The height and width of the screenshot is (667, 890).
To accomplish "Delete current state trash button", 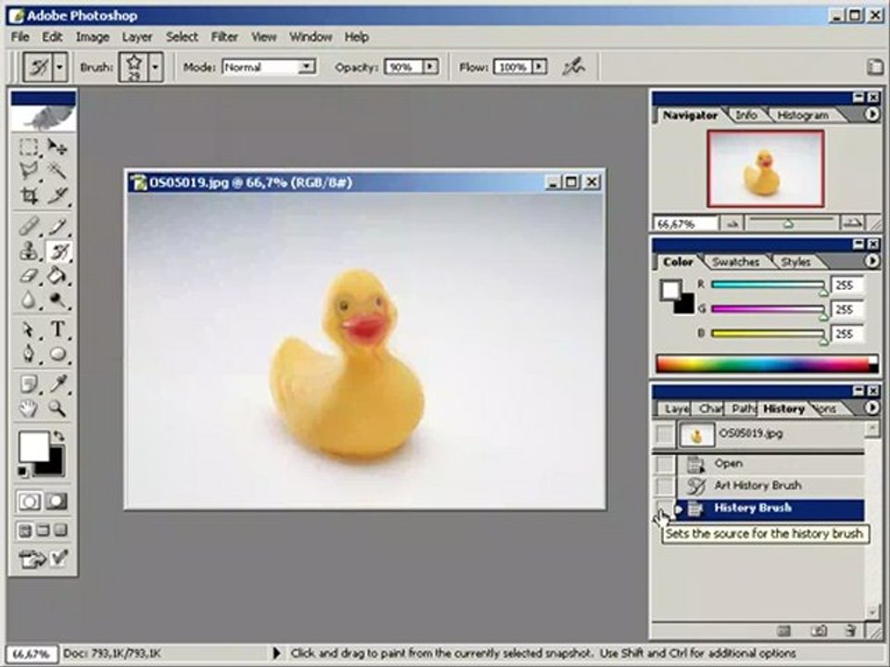I will coord(850,630).
